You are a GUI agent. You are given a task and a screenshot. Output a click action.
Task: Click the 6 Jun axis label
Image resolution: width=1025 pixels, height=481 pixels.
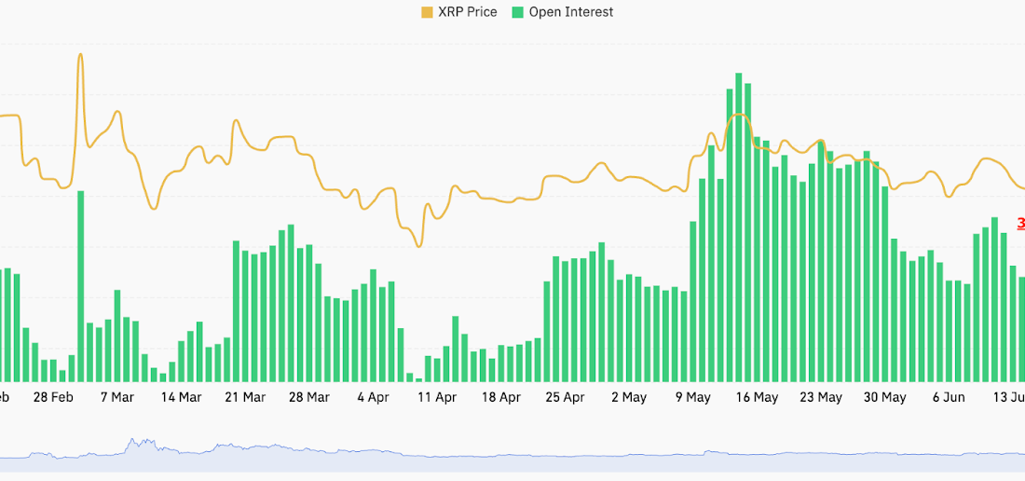949,397
